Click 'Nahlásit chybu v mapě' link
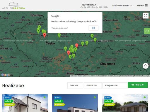 pos(142,76)
